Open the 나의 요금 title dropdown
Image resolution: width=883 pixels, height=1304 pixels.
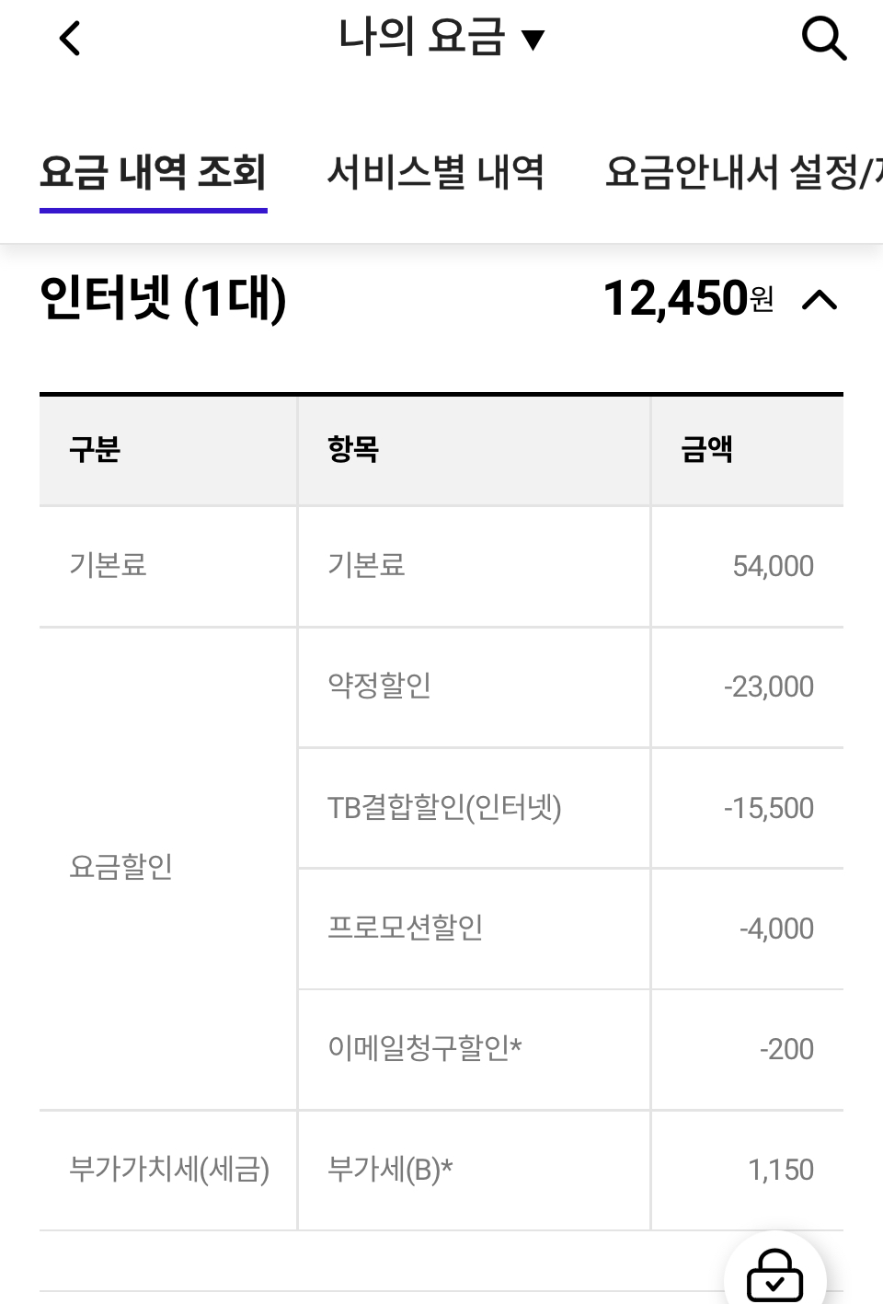tap(441, 39)
